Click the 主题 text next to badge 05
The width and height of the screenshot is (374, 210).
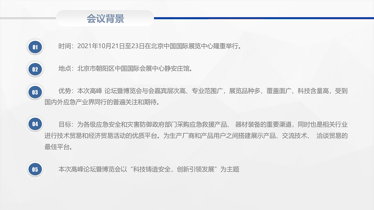click(149, 169)
